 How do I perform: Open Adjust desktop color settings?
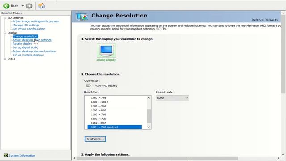tap(32, 40)
